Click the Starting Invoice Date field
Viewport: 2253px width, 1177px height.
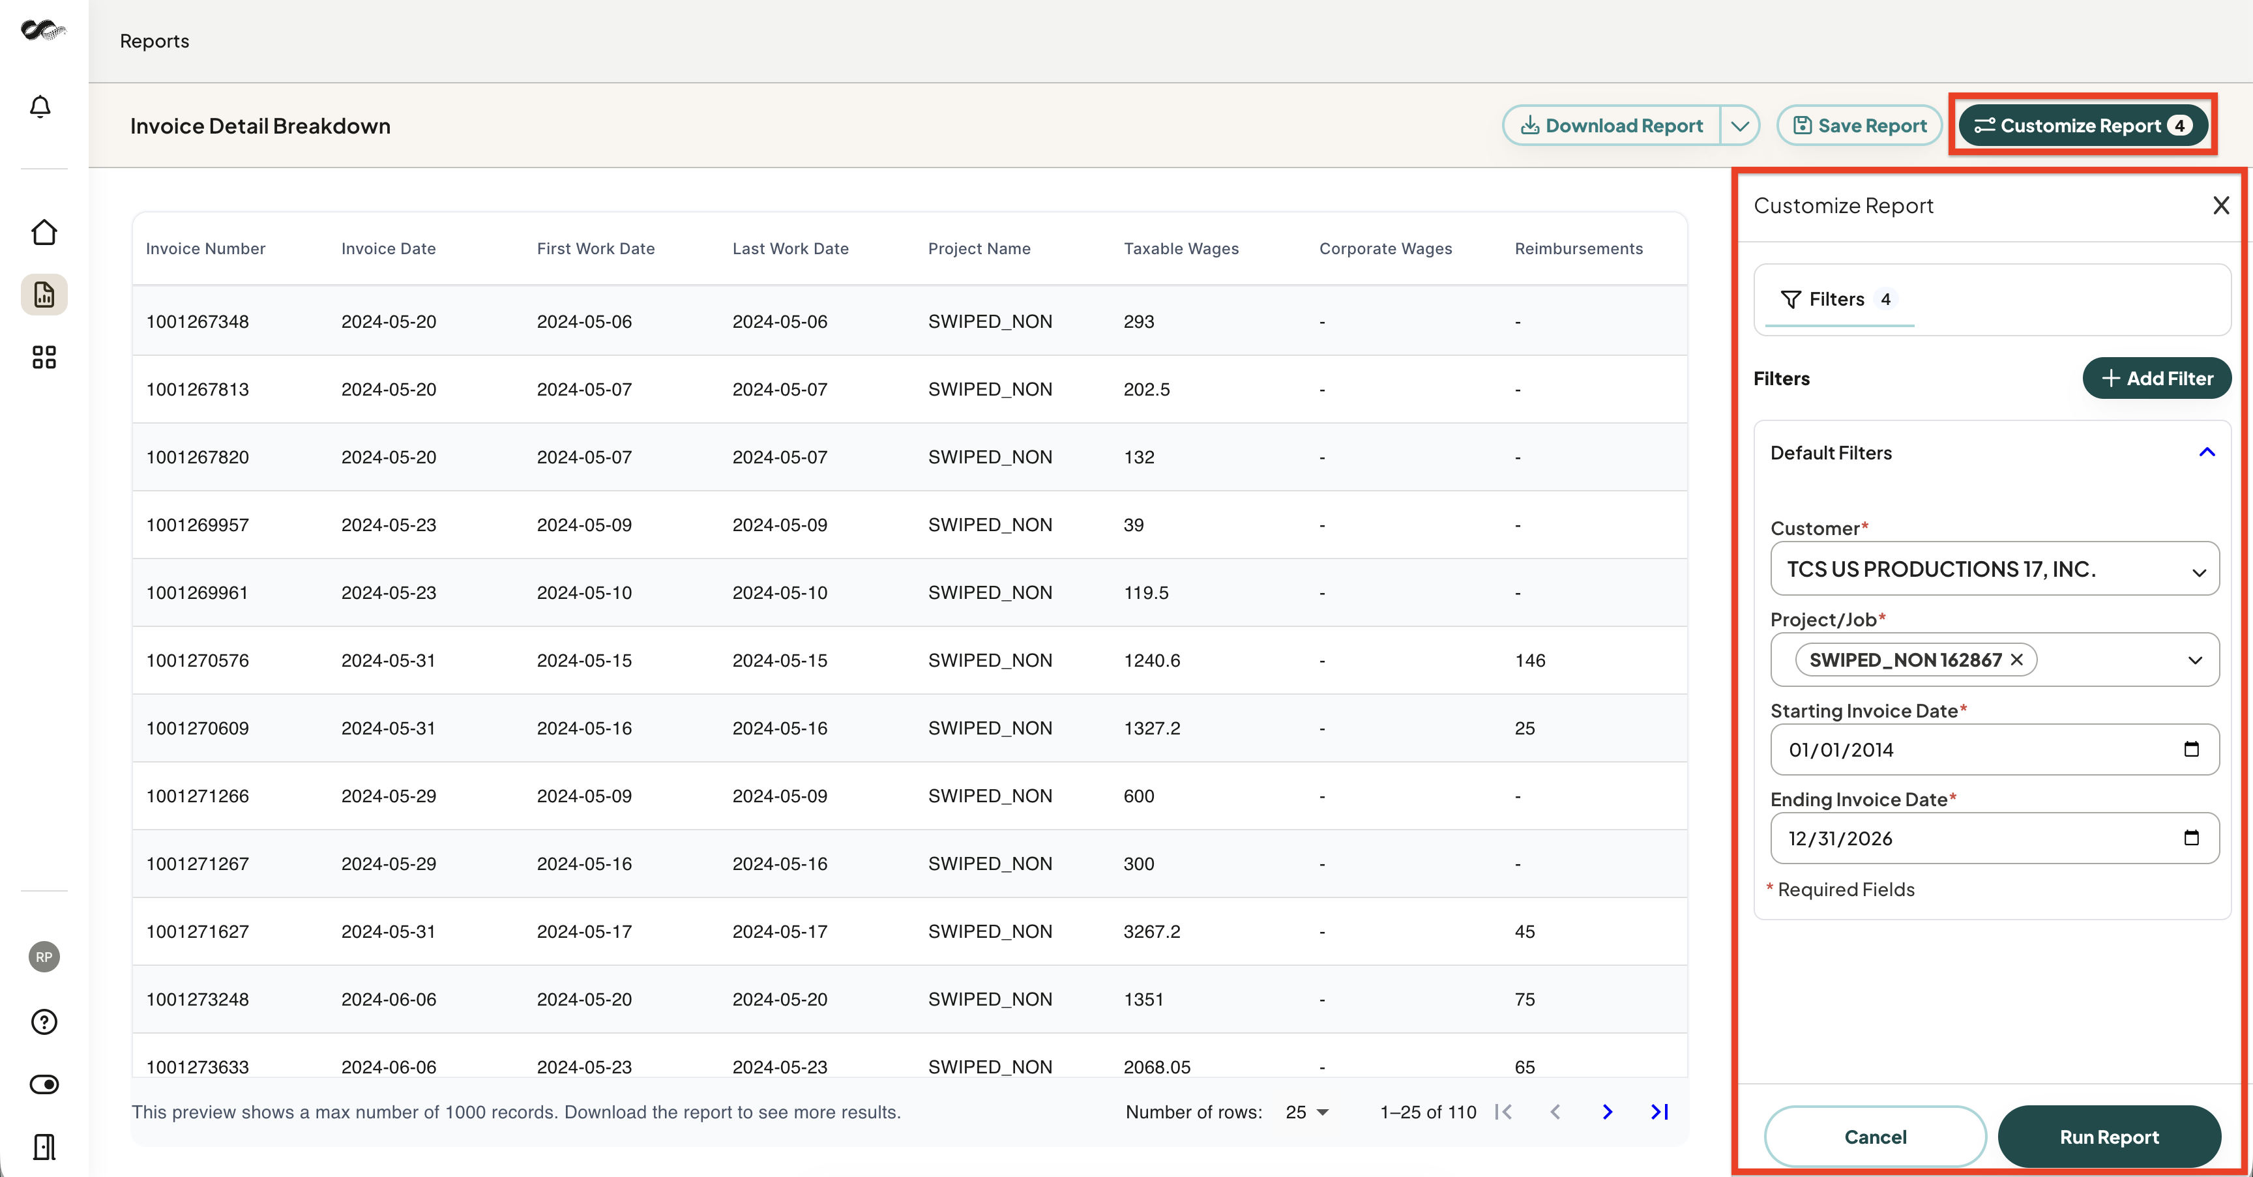point(1994,749)
